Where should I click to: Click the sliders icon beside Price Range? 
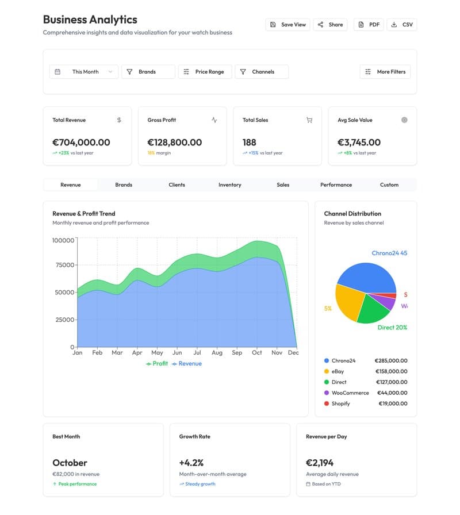[x=186, y=72]
